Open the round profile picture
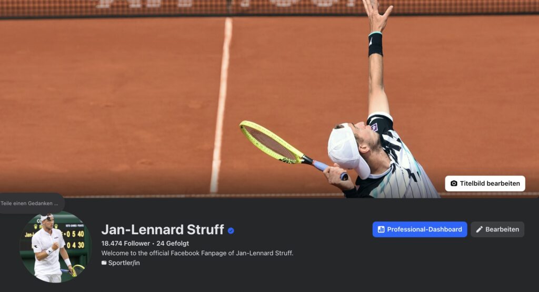Image resolution: width=539 pixels, height=292 pixels. [55, 247]
